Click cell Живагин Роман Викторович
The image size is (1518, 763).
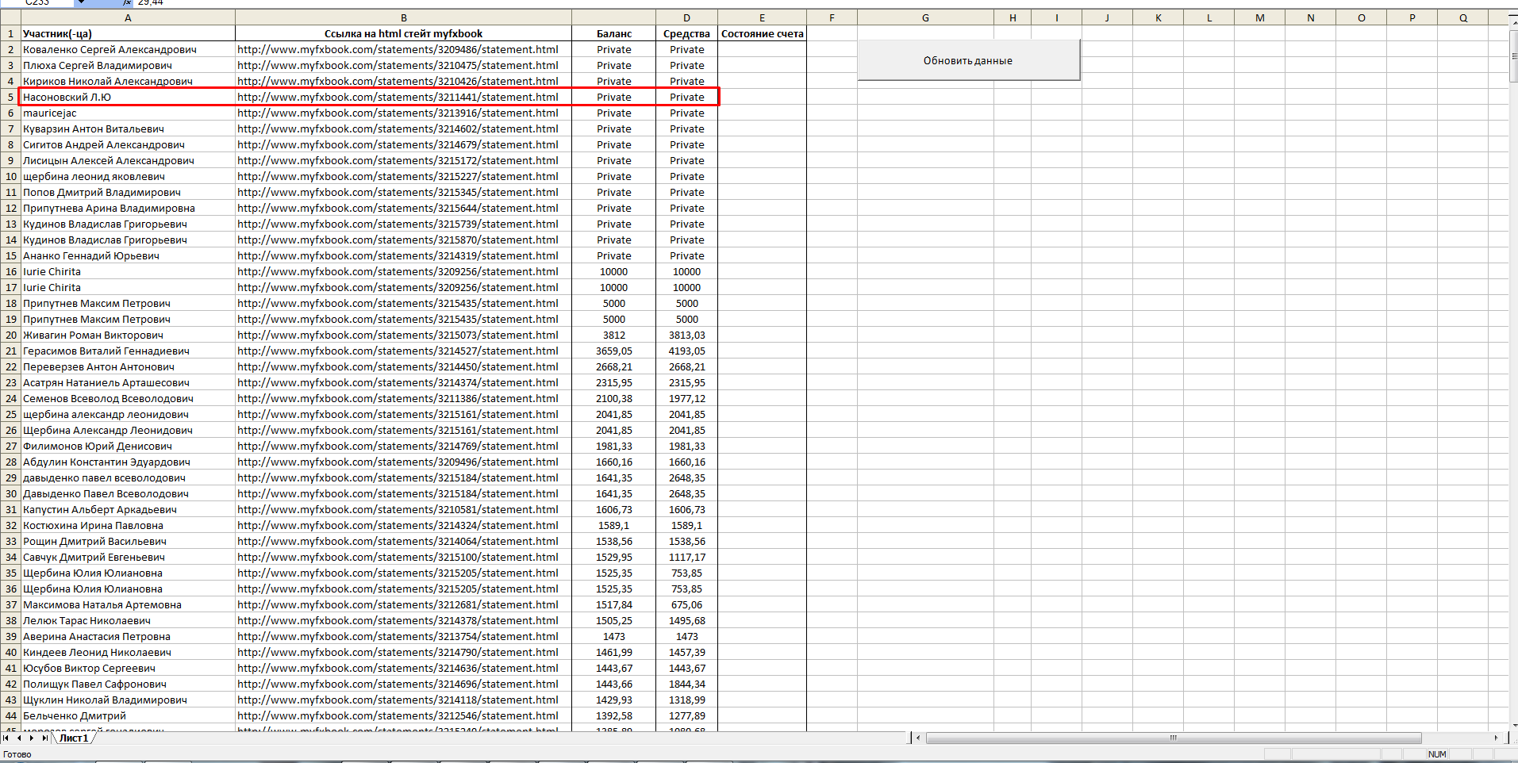tap(128, 335)
